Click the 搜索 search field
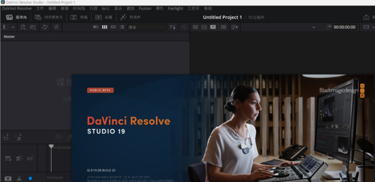The image size is (375, 182). tap(147, 27)
